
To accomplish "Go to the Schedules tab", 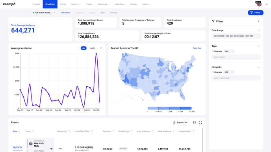I will point(66,13).
